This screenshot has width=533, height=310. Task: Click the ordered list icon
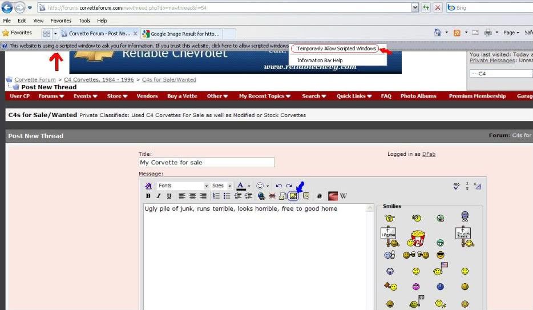point(216,196)
